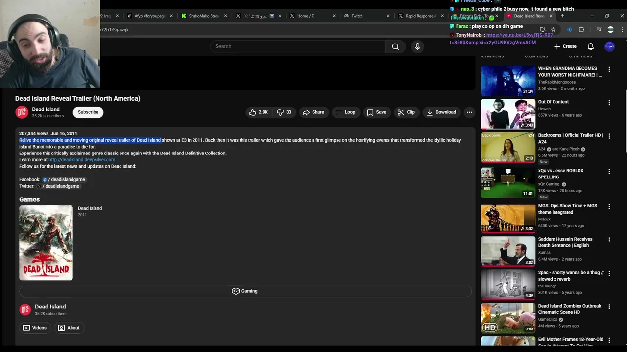Open the deadisland.deepsilver.com link

[x=82, y=160]
